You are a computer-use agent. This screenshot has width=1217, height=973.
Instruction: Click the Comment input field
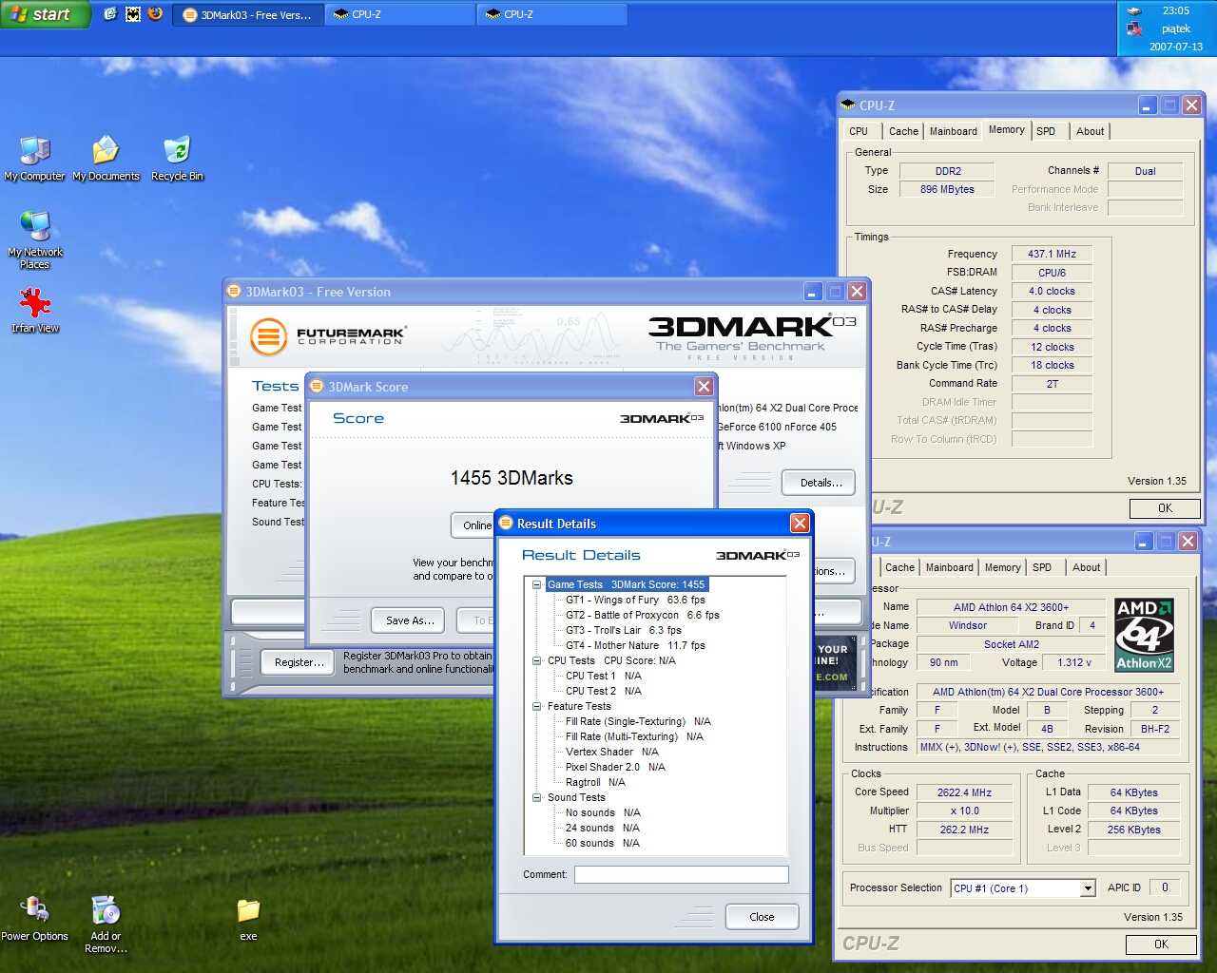click(682, 874)
